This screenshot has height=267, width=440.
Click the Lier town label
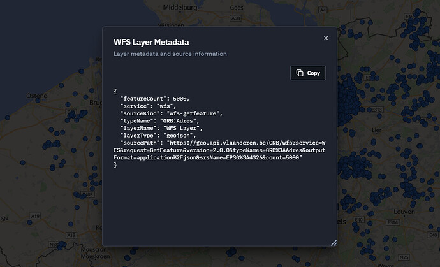pos(376,130)
